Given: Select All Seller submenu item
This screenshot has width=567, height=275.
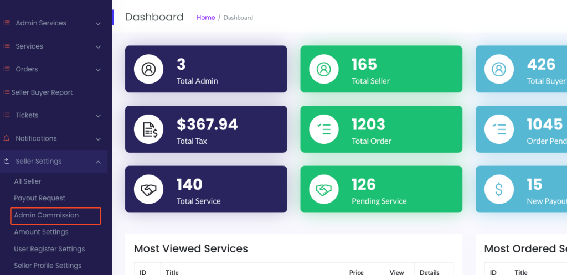Looking at the screenshot, I should pos(28,181).
